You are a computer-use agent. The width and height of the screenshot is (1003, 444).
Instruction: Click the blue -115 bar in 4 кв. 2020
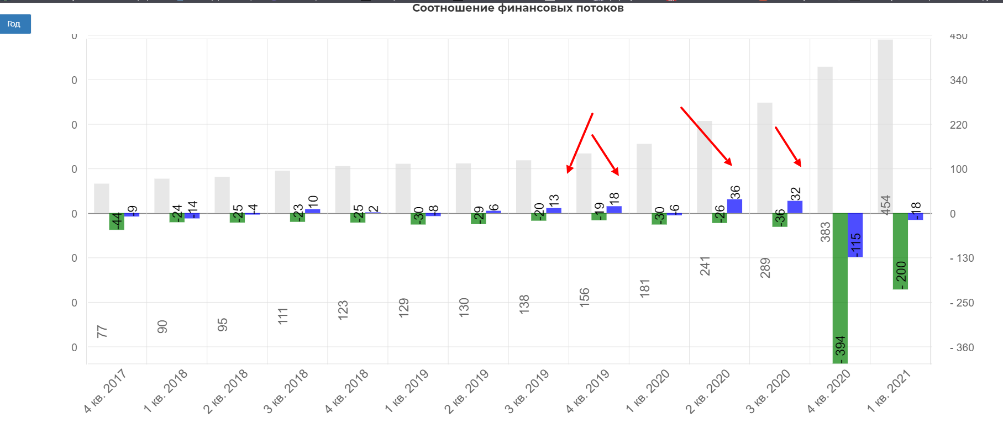[855, 235]
